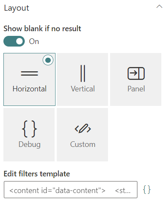Click the Horizontal label text

click(29, 89)
